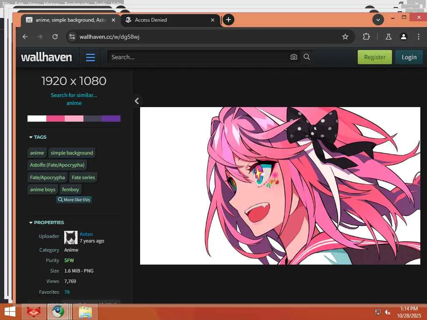
Task: Open the clock showing 1:14 PM
Action: pos(409,312)
